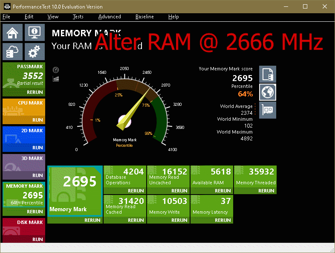335x253 pixels.
Task: Go to the Home screen icon
Action: (12, 32)
